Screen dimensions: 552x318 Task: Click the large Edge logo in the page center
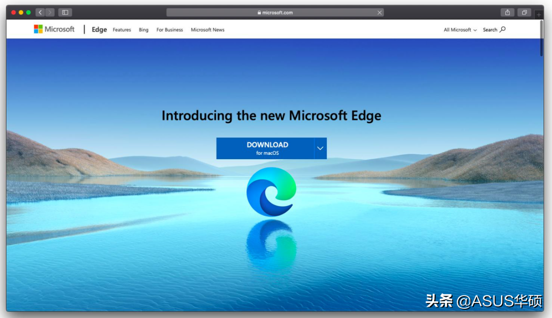(271, 191)
